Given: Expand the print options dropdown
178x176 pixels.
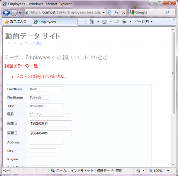Looking at the screenshot, I should (130, 22).
